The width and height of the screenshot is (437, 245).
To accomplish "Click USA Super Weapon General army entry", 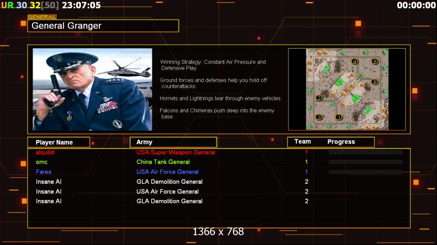I will point(176,152).
